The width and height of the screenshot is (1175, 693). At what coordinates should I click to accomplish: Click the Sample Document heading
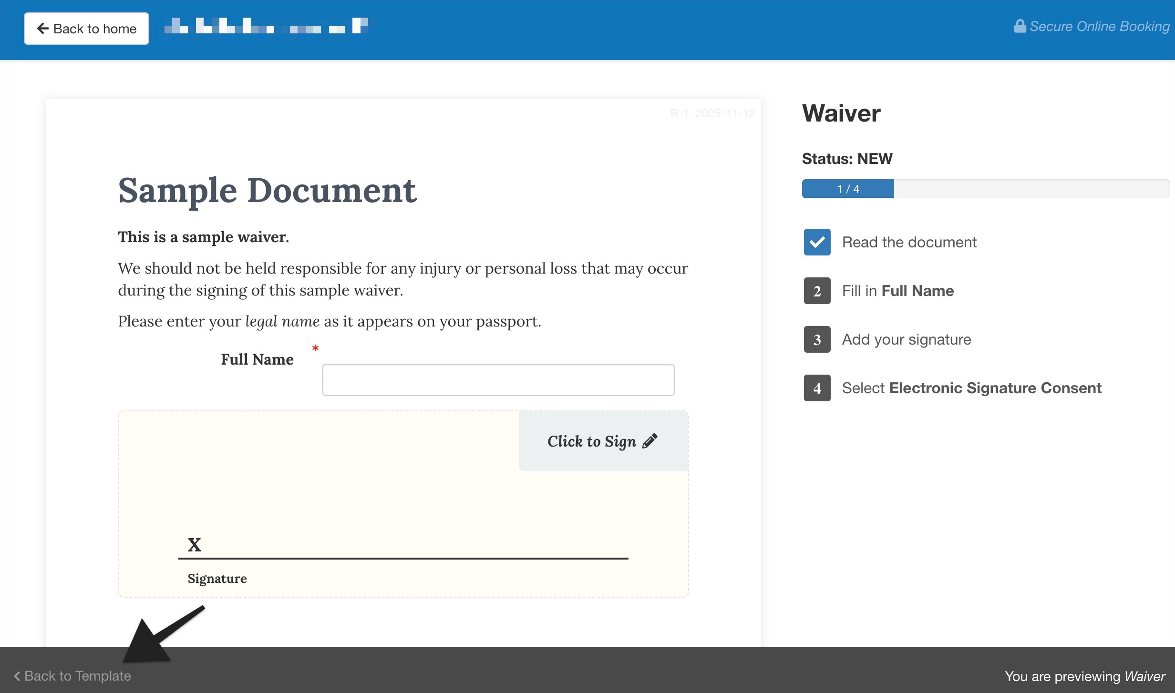click(x=267, y=191)
